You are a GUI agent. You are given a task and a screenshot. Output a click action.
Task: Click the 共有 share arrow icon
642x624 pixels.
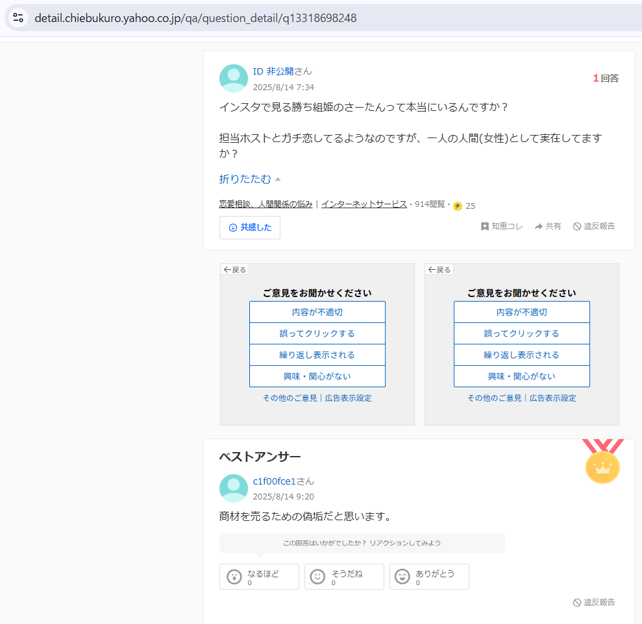[x=539, y=226]
